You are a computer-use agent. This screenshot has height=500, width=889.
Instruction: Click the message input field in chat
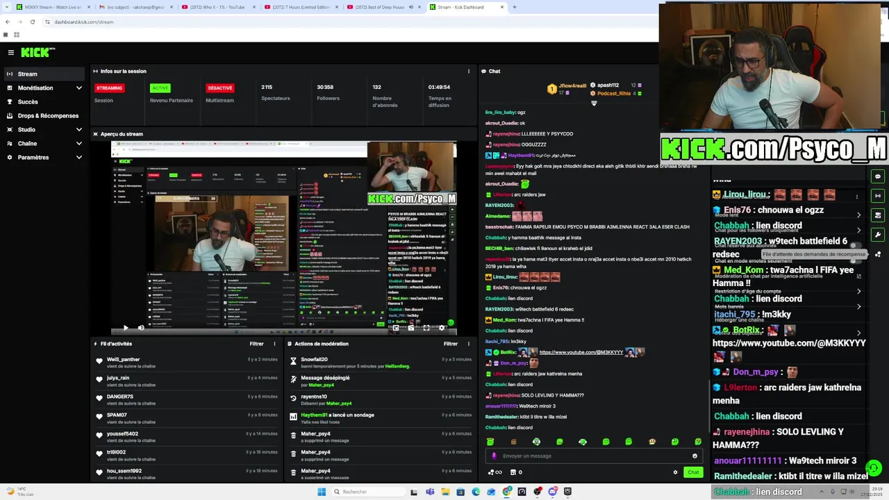click(x=594, y=456)
